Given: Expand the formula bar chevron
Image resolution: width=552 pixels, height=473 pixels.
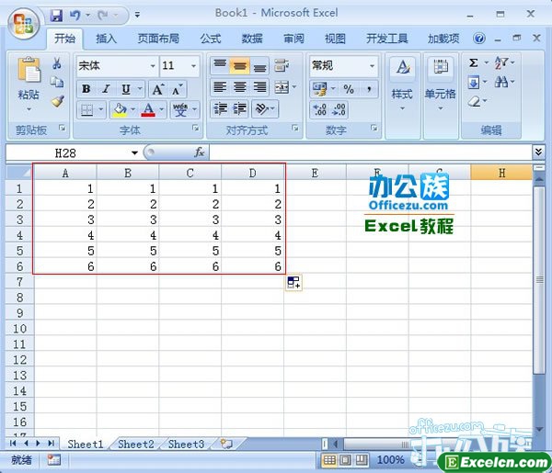Looking at the screenshot, I should click(538, 152).
